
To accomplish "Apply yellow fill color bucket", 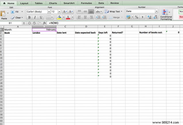I will 59,17.
